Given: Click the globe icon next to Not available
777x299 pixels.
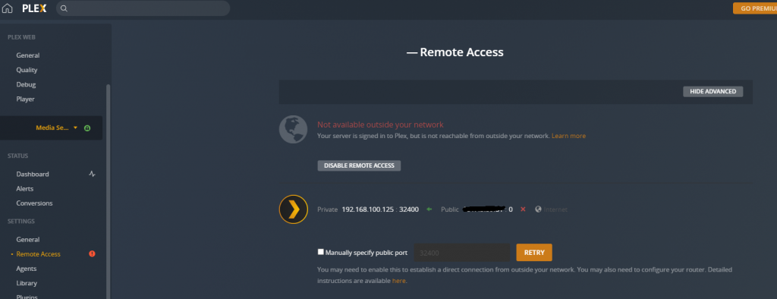Looking at the screenshot, I should click(x=294, y=130).
